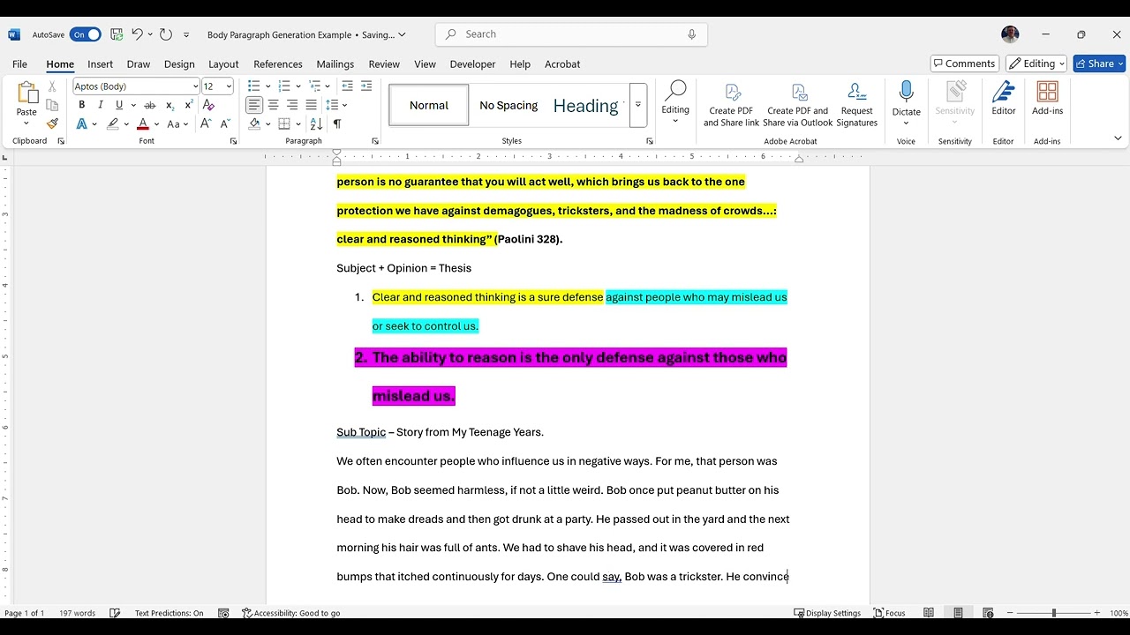This screenshot has width=1130, height=635.
Task: Decrease paragraph indent
Action: point(347,86)
